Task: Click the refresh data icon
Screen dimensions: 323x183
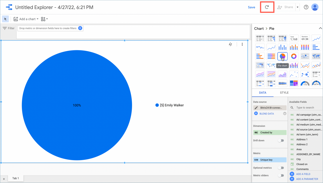Action: (267, 7)
